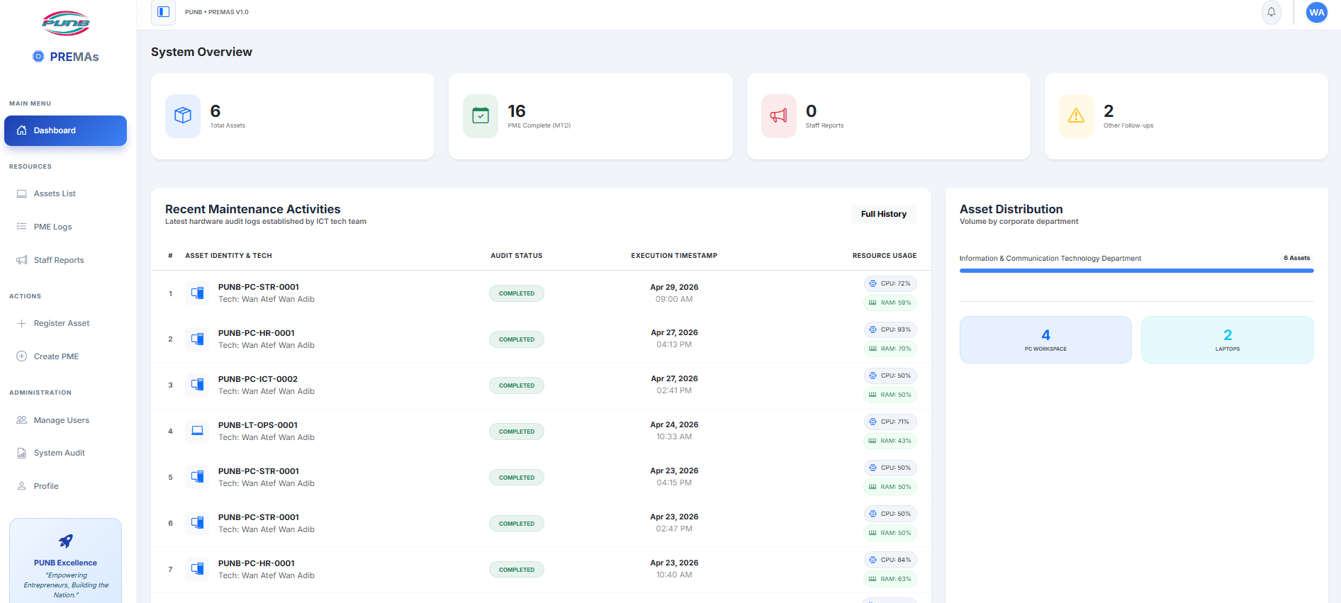The width and height of the screenshot is (1341, 603).
Task: Click the Other Follow-ups warning icon
Action: 1076,115
